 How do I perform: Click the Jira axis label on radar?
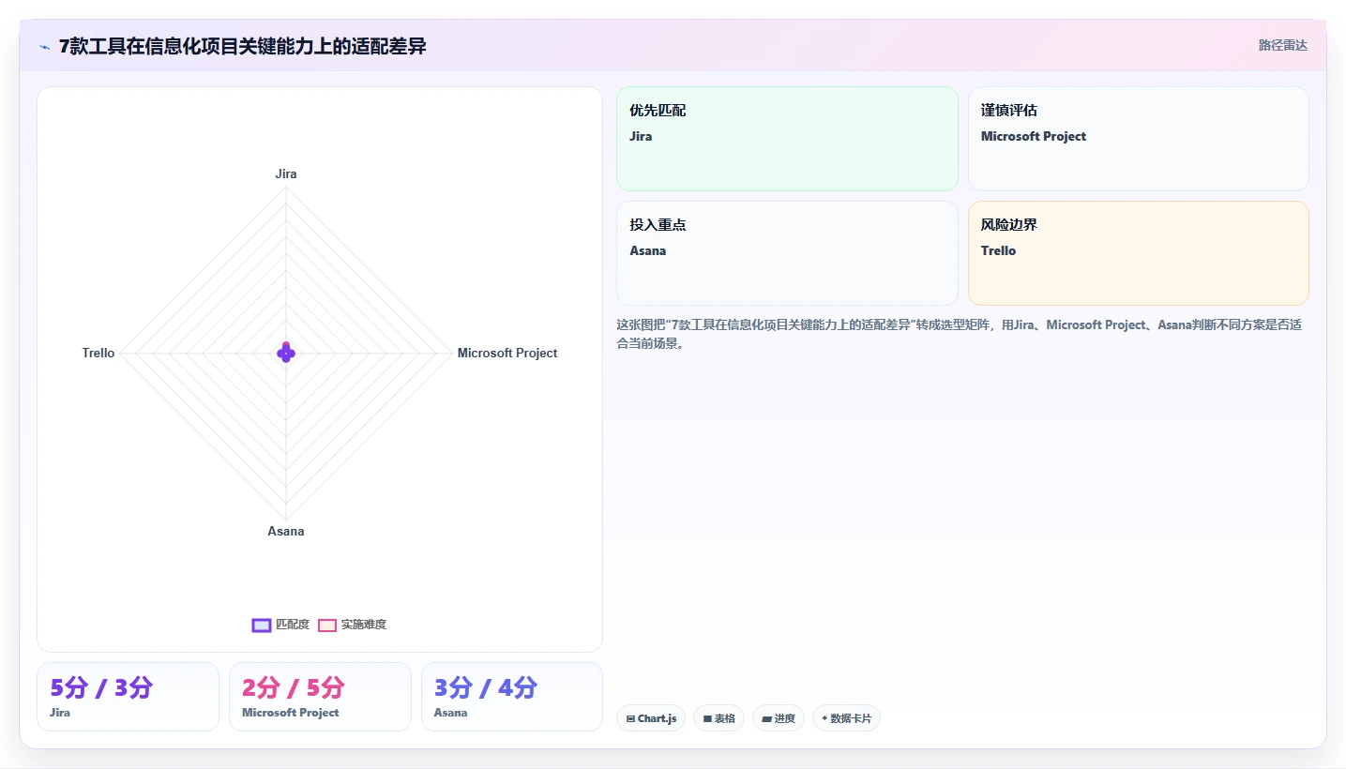point(286,174)
